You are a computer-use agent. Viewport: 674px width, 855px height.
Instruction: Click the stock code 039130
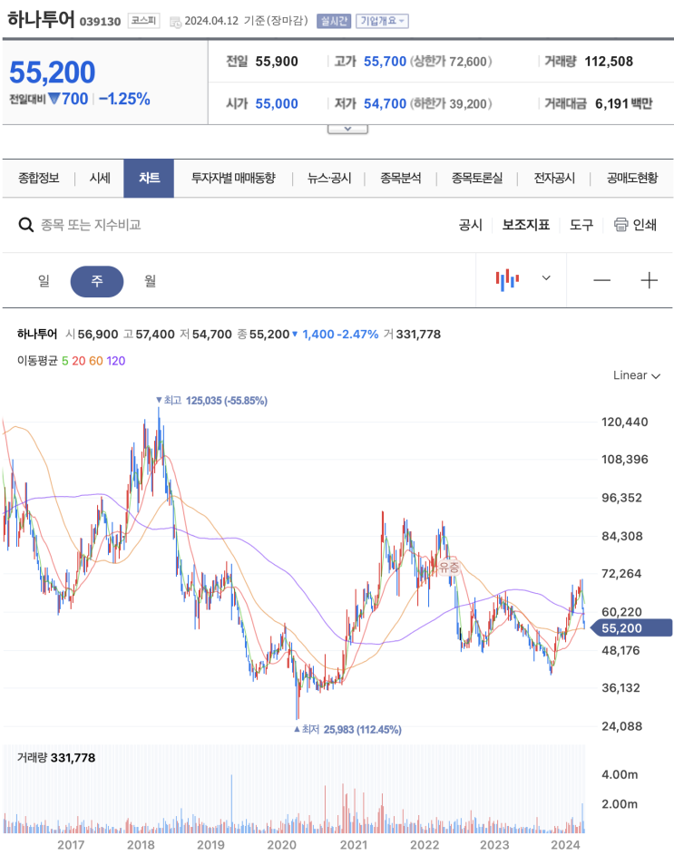[x=100, y=22]
